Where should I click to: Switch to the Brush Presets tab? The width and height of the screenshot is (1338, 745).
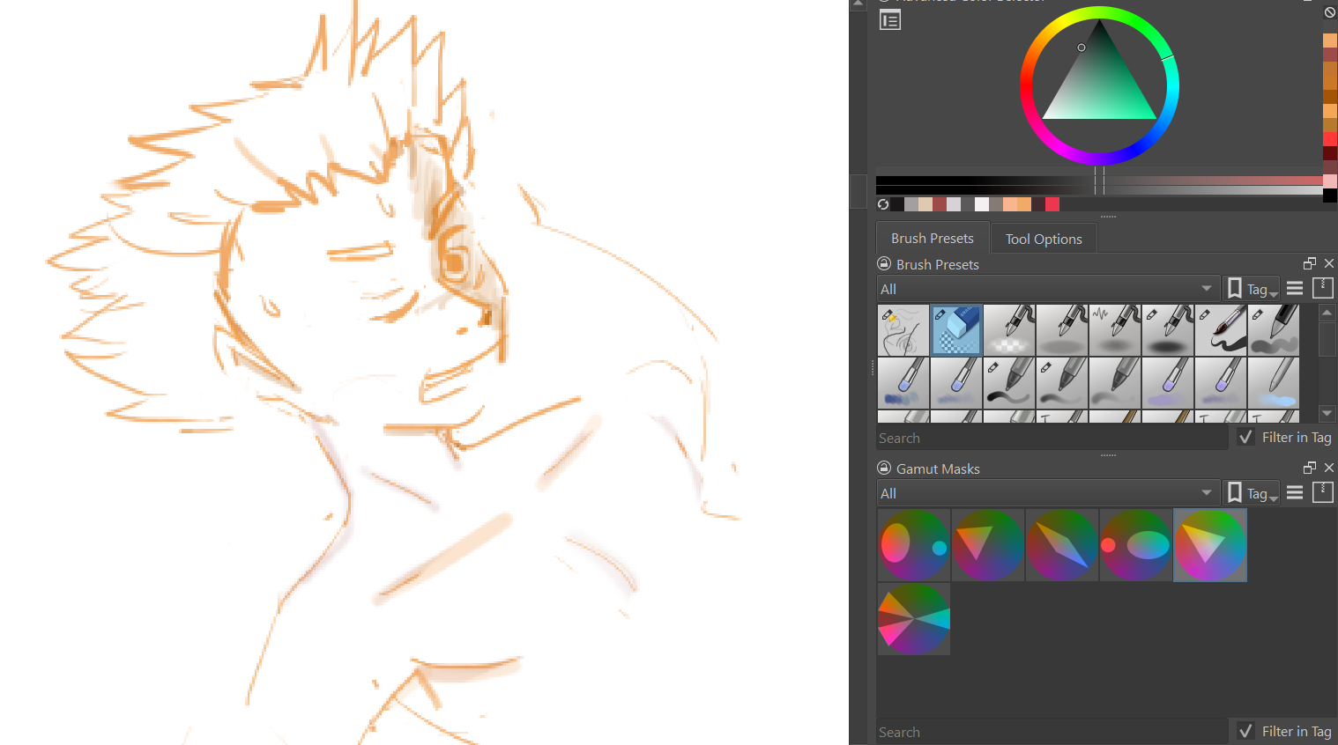pos(933,239)
